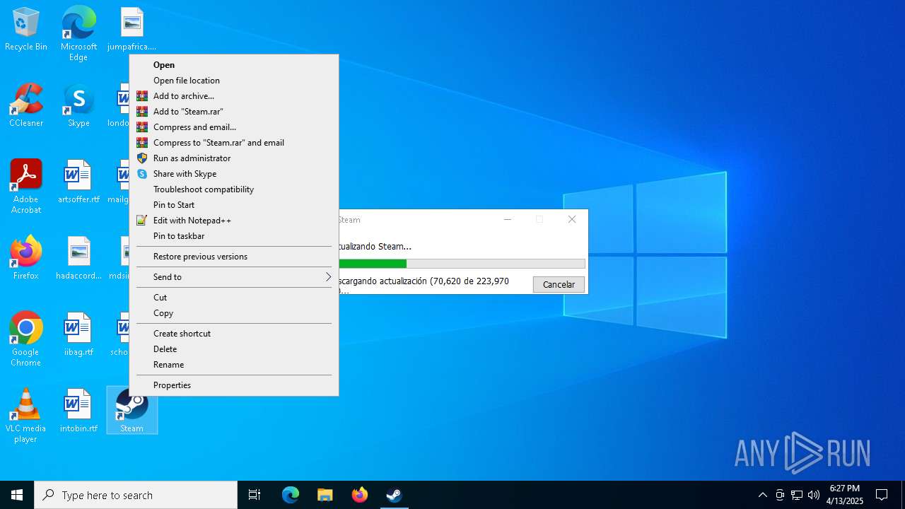Select the Microsoft Edge desktop shortcut
905x509 pixels.
tap(78, 33)
